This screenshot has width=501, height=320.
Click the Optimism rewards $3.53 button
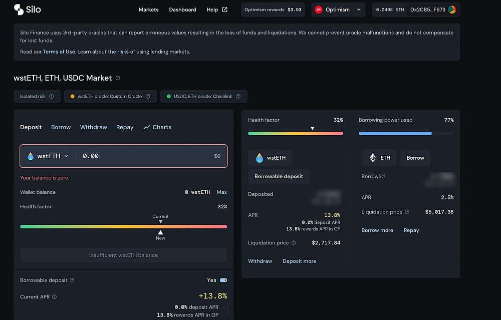(273, 10)
